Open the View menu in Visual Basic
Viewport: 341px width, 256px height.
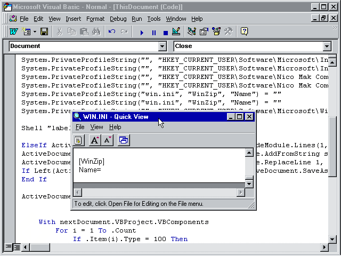pos(54,19)
